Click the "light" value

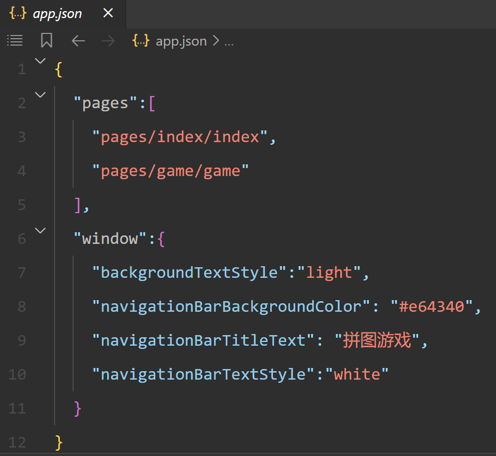pos(329,273)
